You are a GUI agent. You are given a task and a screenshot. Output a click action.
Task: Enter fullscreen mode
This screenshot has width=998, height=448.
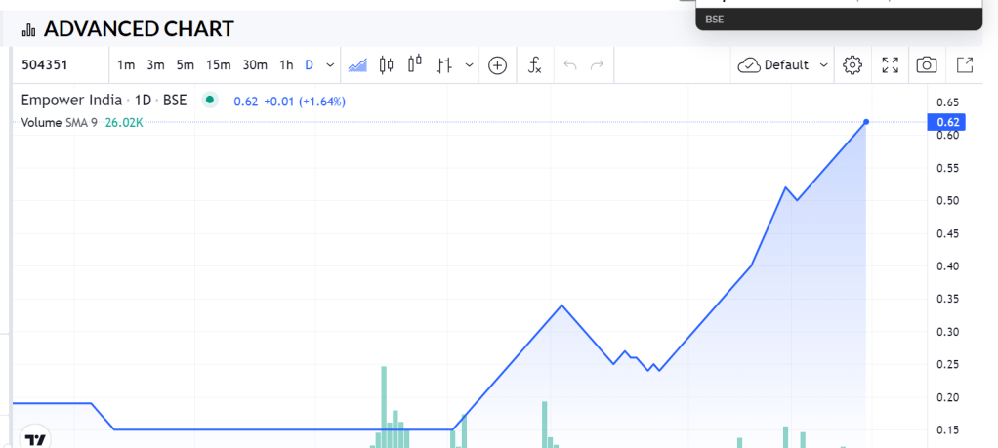coord(890,65)
